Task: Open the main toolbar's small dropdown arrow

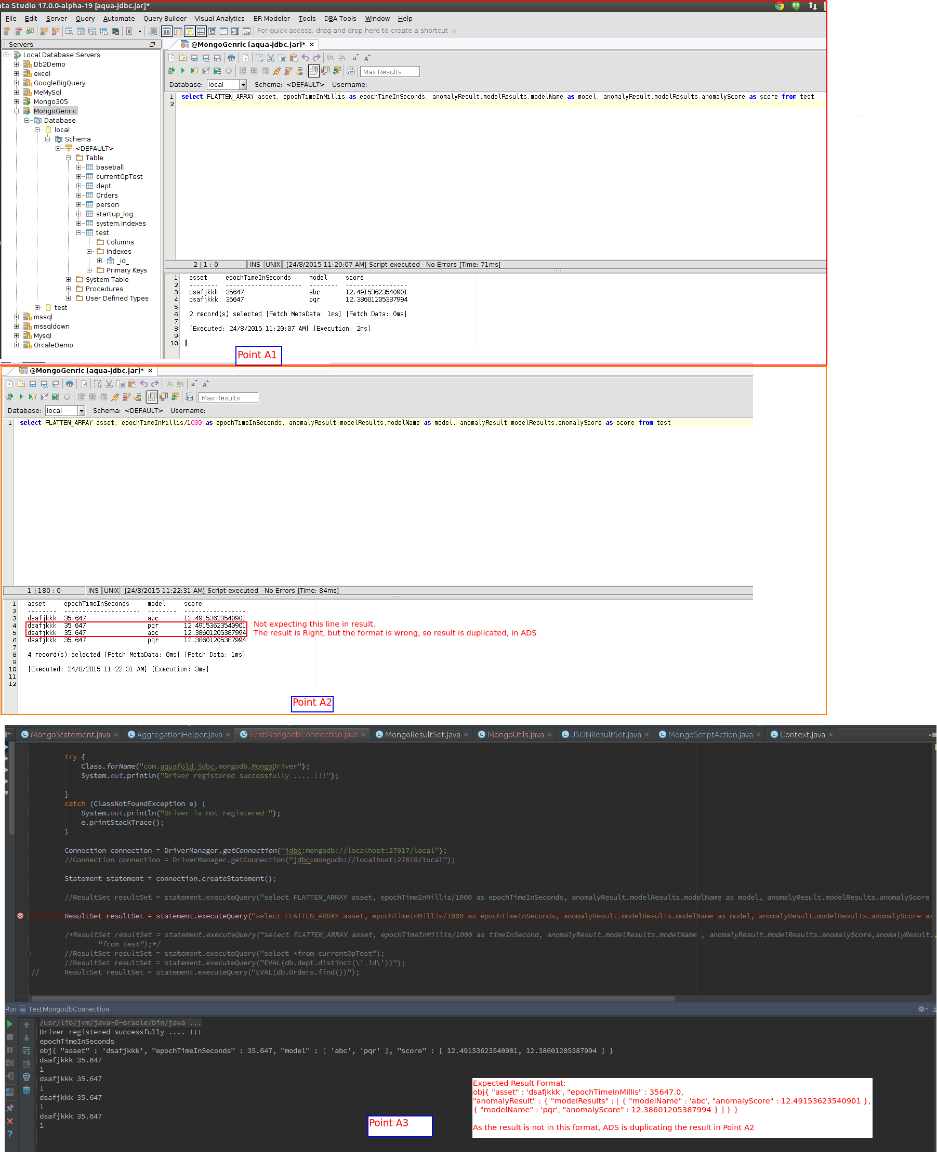Action: tap(140, 31)
